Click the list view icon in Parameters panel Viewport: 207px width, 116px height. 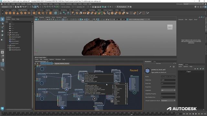174,67
